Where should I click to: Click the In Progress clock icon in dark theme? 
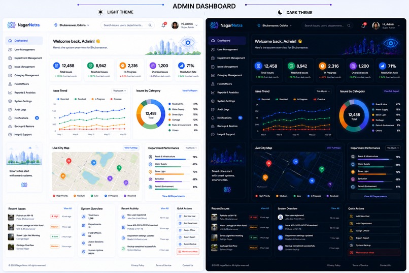point(322,66)
